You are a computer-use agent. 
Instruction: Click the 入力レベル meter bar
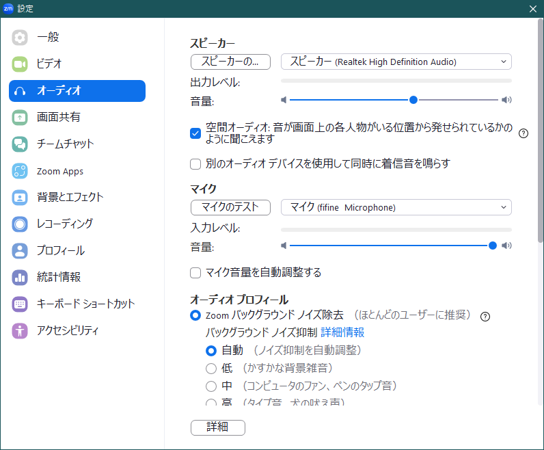[396, 230]
